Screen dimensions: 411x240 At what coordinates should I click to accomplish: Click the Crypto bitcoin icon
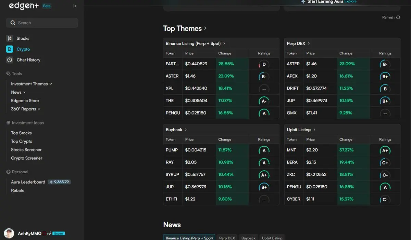[x=10, y=49]
